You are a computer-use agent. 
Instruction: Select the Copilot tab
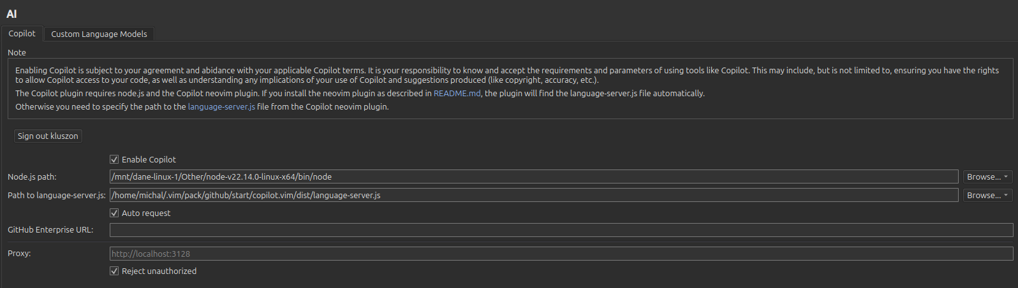(x=22, y=33)
